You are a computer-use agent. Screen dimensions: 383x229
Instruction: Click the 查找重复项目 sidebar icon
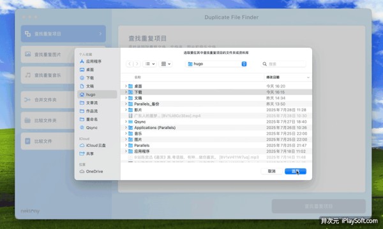click(x=28, y=34)
